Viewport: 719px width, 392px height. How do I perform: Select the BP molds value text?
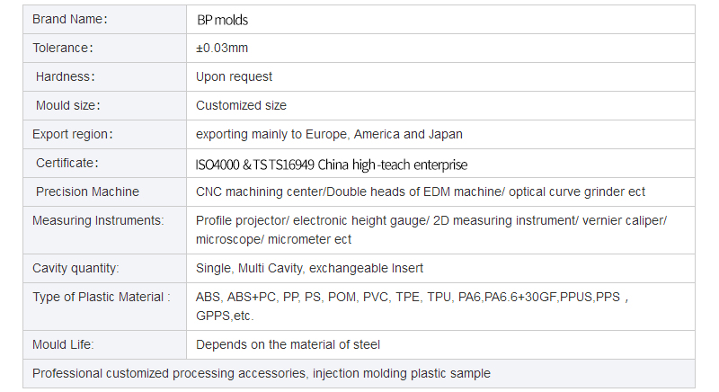[x=222, y=19]
